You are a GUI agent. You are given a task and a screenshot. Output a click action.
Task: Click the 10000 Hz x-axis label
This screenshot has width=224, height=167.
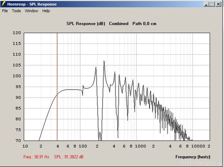(198, 146)
